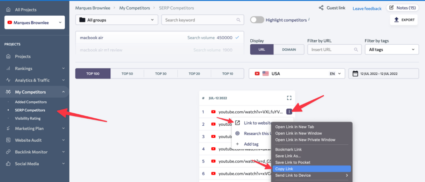Click the Analytics & Traffic pulse icon
Viewport: 425px width, 182px height.
(x=8, y=80)
